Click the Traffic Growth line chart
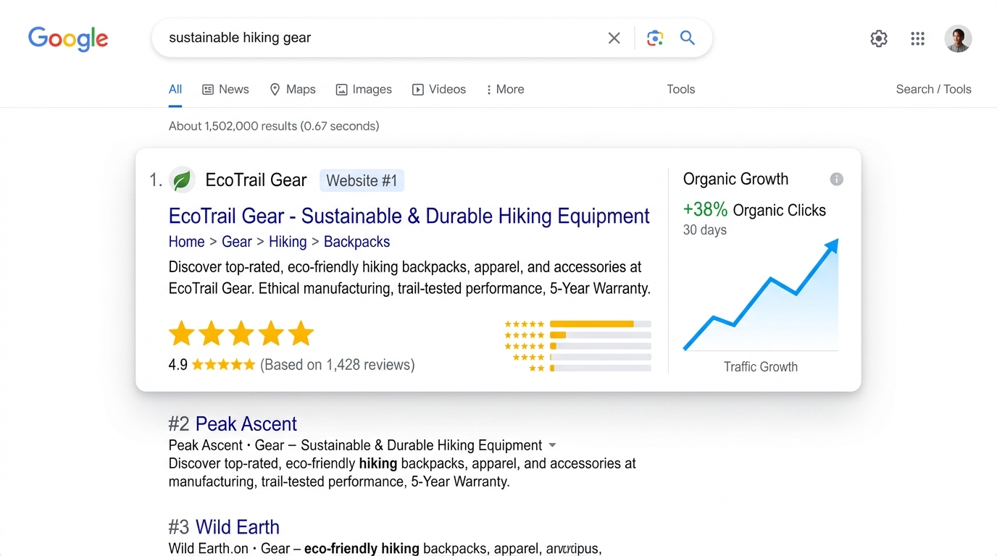The height and width of the screenshot is (556, 997). pos(761,295)
